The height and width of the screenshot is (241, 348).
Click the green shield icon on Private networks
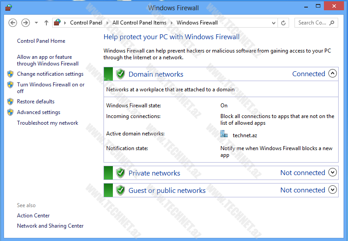point(120,173)
